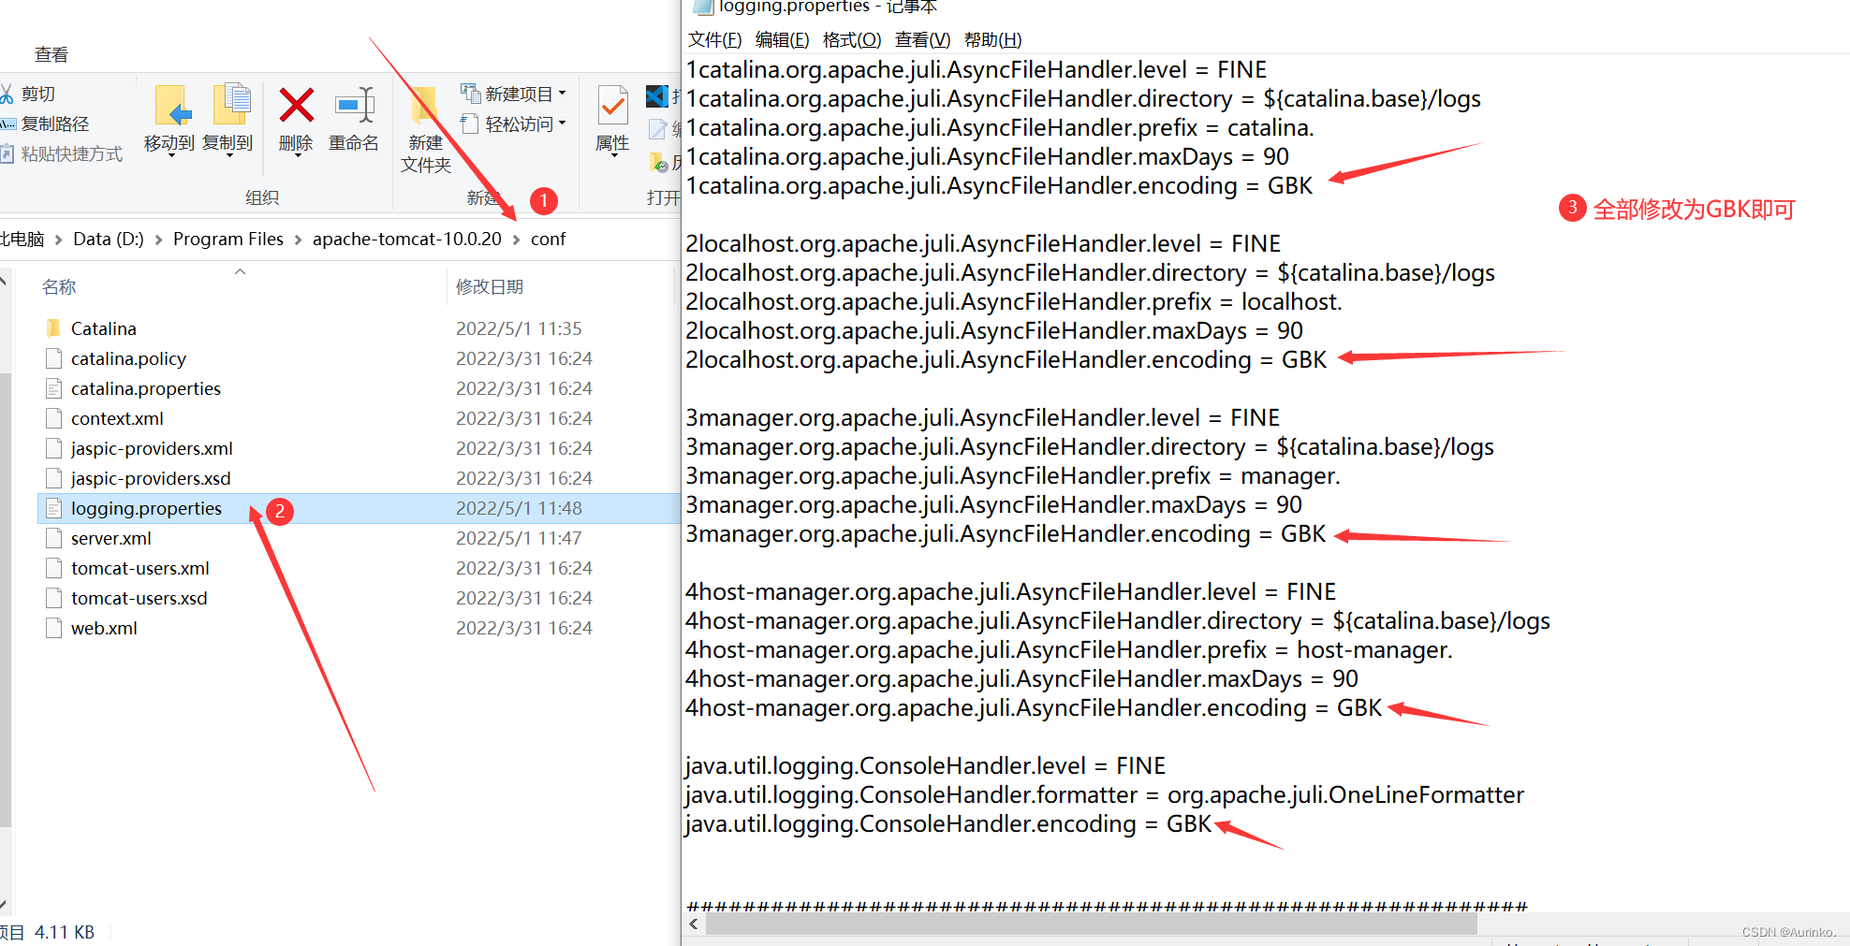Click Notepad horizontal scrollbar thumb

(1091, 924)
